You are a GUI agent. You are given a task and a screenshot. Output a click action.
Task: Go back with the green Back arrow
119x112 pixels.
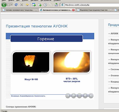[4, 5]
